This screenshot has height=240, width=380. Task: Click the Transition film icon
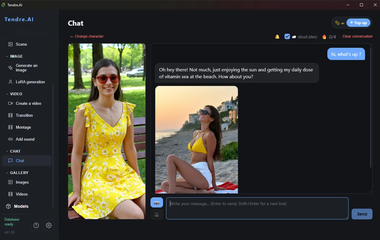tap(10, 115)
